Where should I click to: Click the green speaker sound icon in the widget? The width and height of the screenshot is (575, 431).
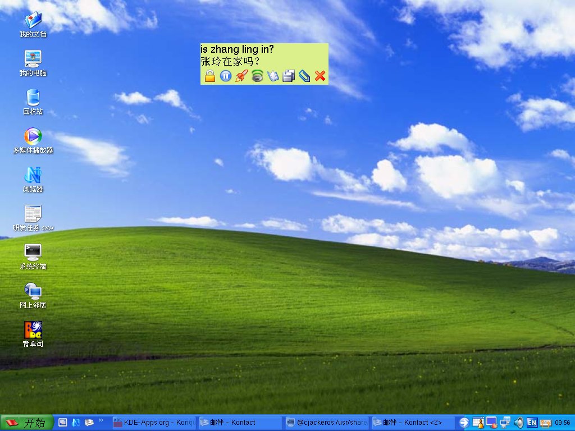pos(257,76)
